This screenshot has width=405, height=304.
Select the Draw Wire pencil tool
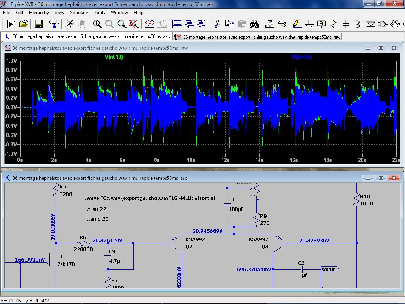click(x=296, y=25)
